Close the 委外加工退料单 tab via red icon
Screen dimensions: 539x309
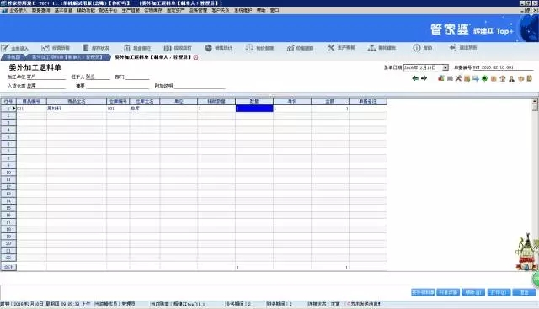click(196, 57)
